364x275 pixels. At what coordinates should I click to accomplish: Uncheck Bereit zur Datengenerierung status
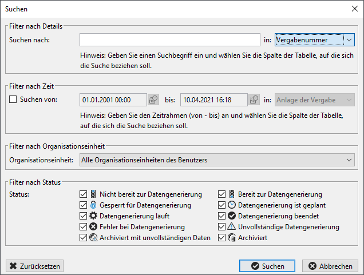(221, 194)
